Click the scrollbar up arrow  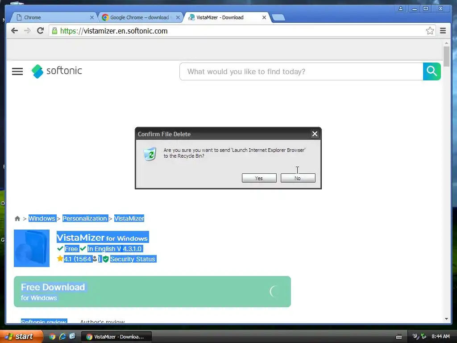[446, 43]
